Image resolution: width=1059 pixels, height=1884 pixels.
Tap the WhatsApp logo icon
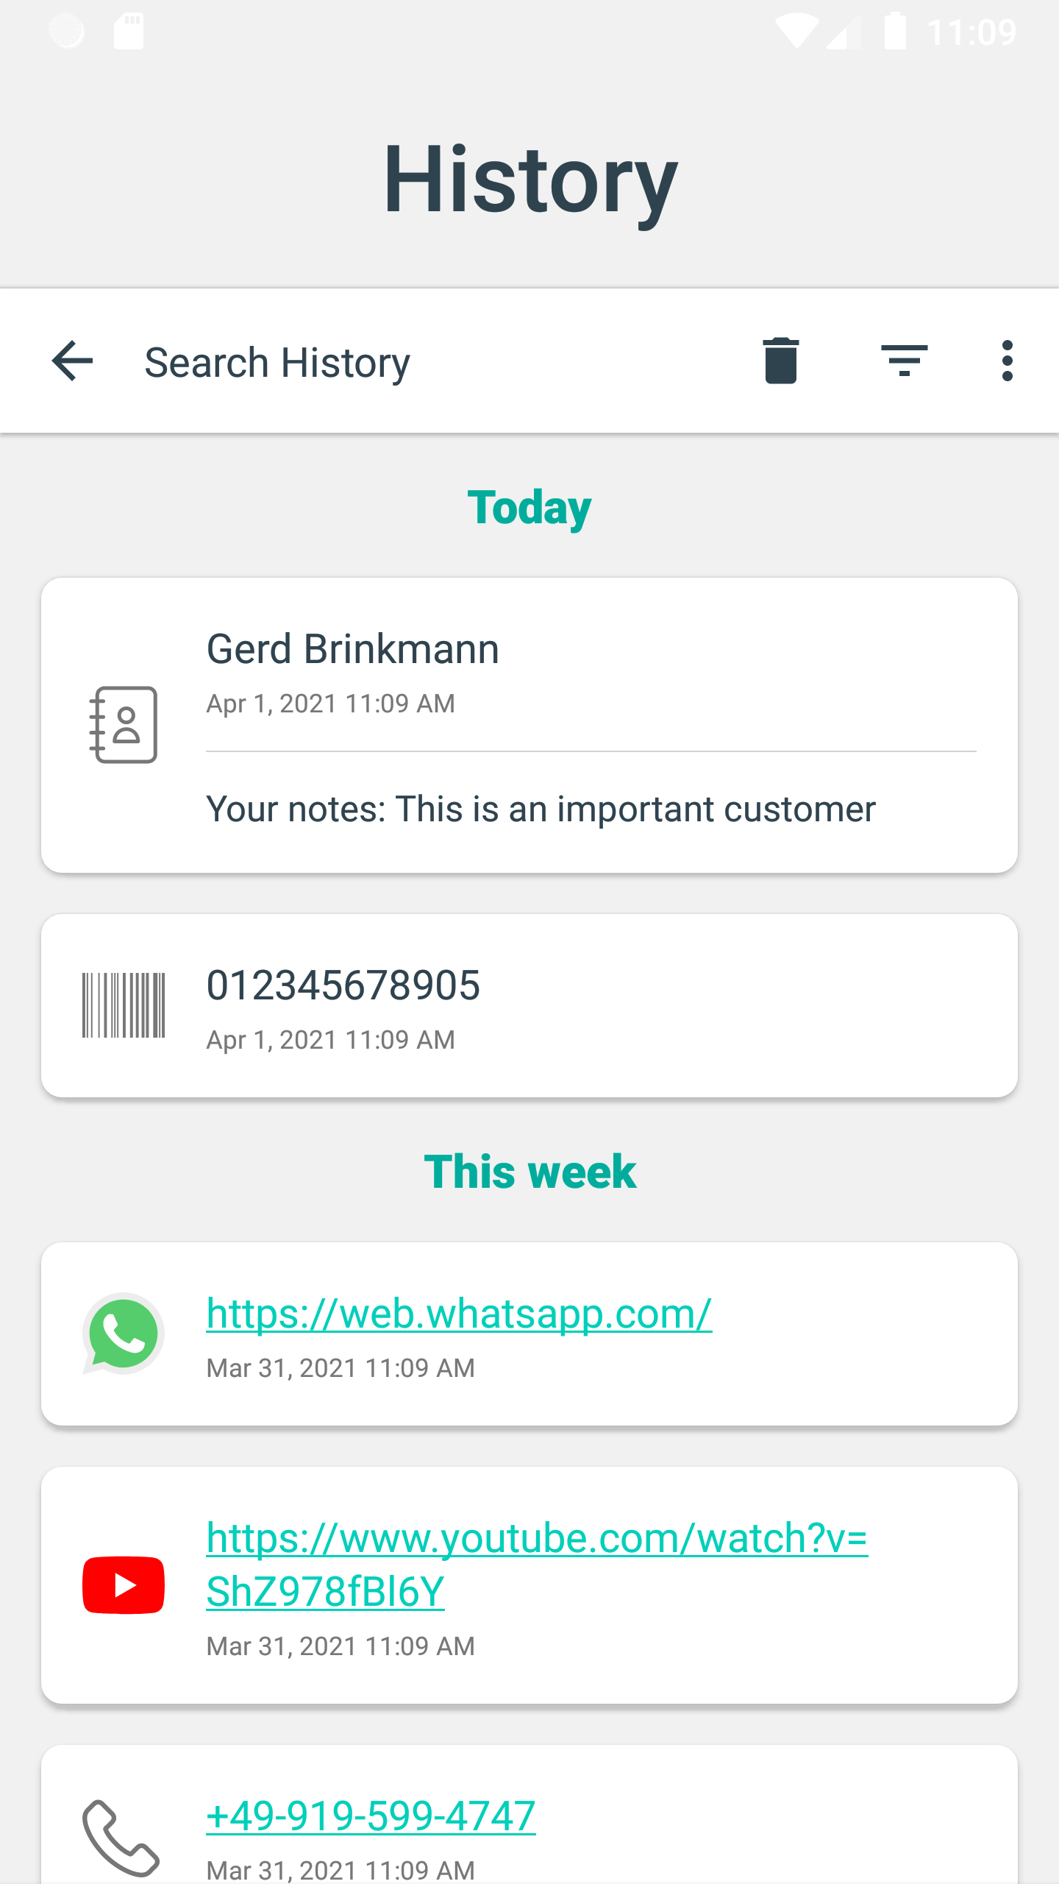123,1334
